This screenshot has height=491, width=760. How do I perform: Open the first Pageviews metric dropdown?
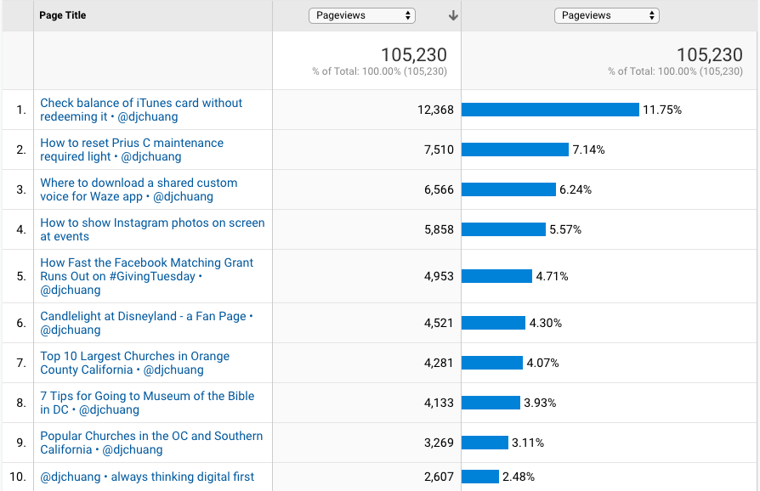362,15
